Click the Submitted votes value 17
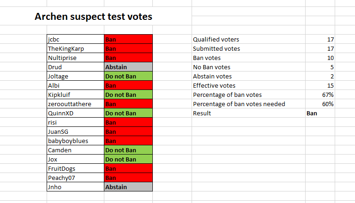Screen dimensions: 355x203 click(x=320, y=48)
